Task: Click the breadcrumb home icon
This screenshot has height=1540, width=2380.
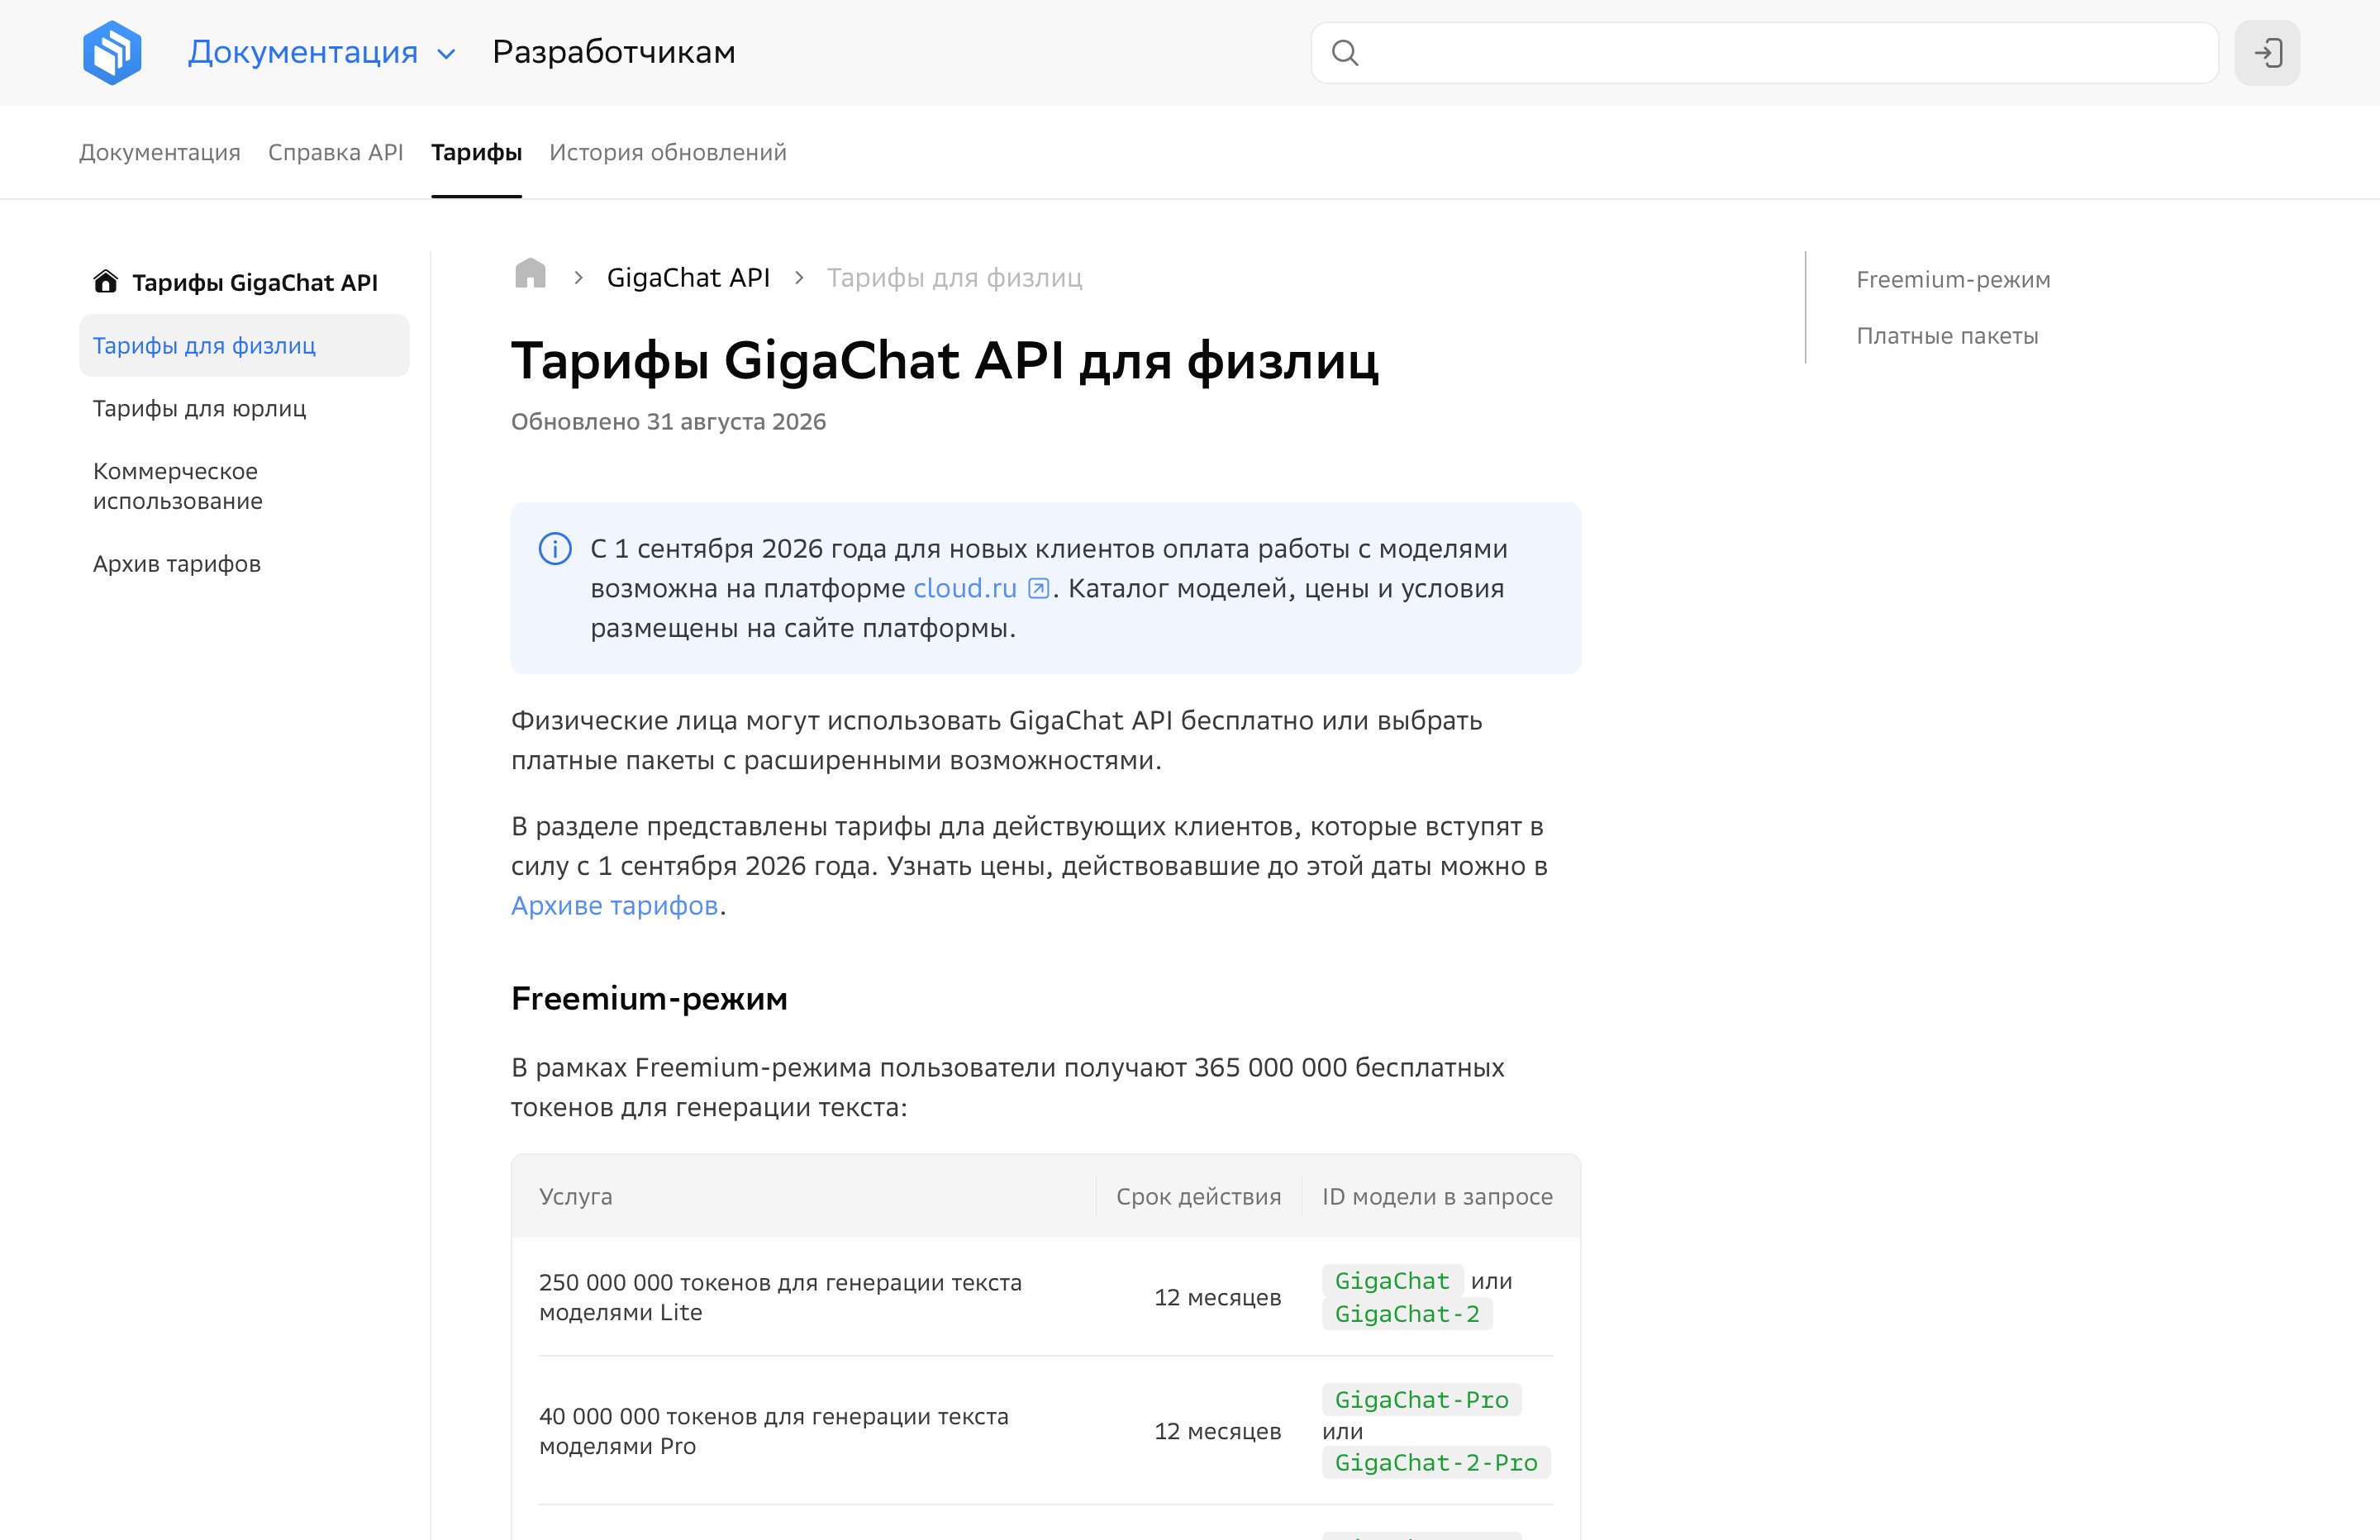Action: pyautogui.click(x=530, y=274)
